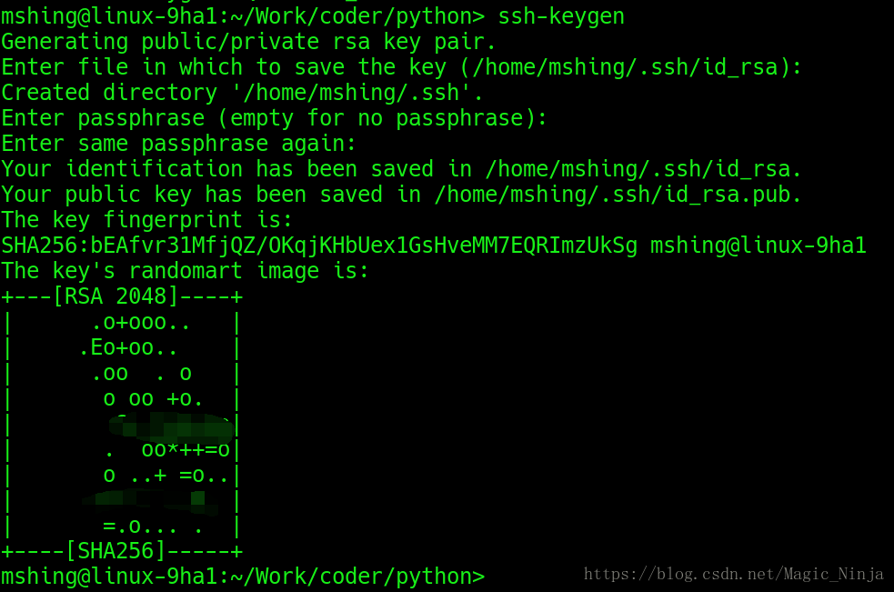Click the randomart row 'oo*++=o'
The width and height of the screenshot is (894, 592).
pos(186,450)
